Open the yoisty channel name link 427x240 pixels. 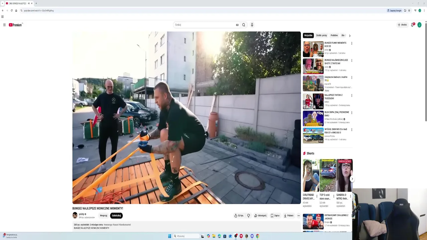coord(82,214)
